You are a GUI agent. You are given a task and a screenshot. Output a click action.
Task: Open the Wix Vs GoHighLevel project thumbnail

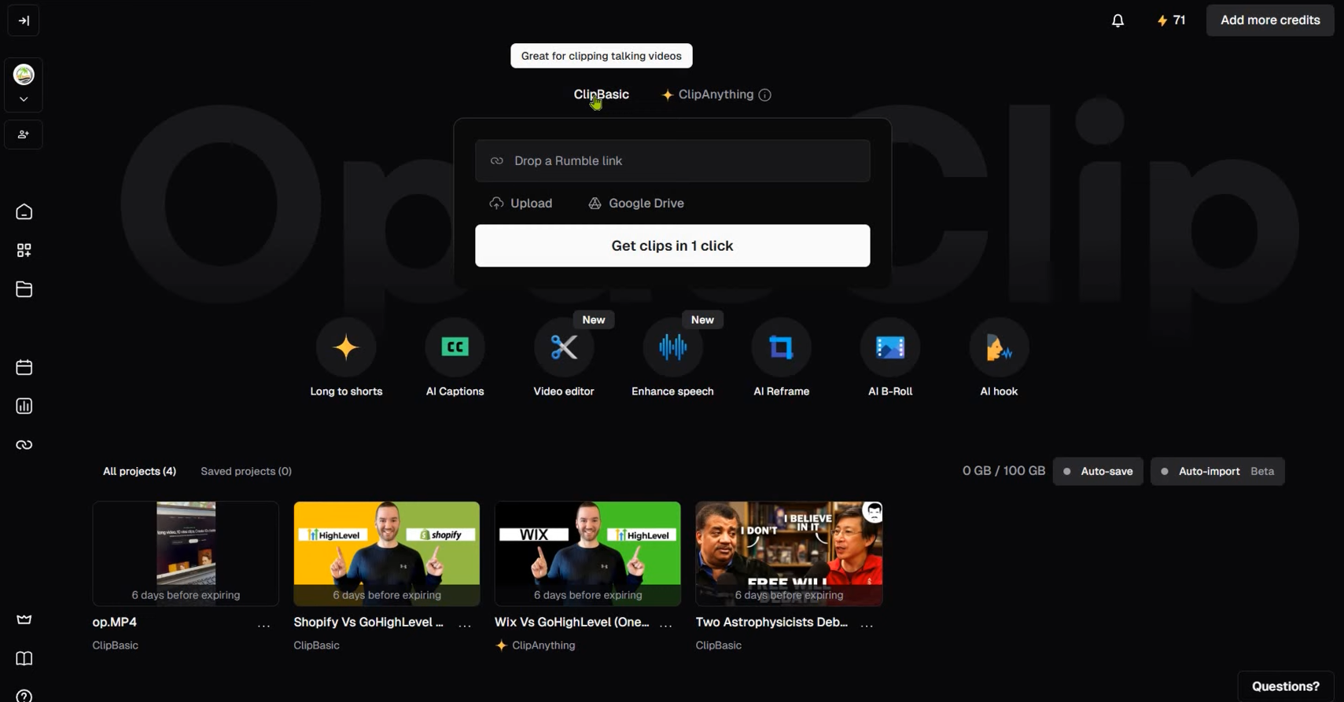pos(587,553)
